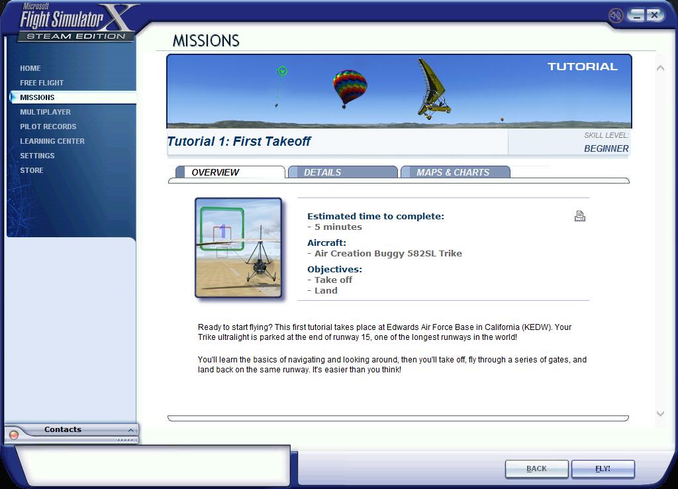The width and height of the screenshot is (678, 489).
Task: Start the mission with FLY! button
Action: pos(603,468)
